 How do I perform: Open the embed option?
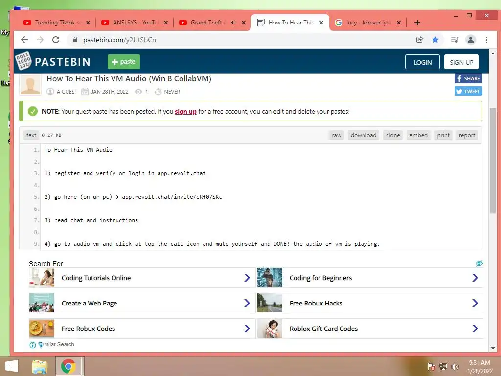pyautogui.click(x=418, y=135)
